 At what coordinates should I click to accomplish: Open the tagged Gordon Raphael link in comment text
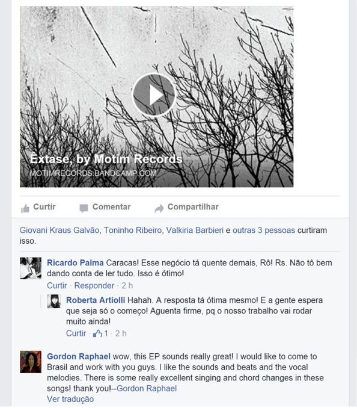[x=147, y=389]
